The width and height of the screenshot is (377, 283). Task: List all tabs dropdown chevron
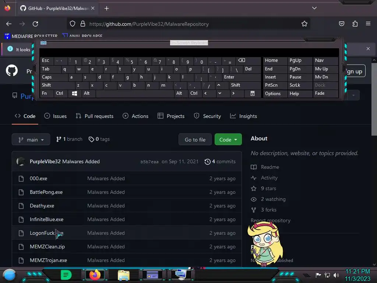[314, 8]
